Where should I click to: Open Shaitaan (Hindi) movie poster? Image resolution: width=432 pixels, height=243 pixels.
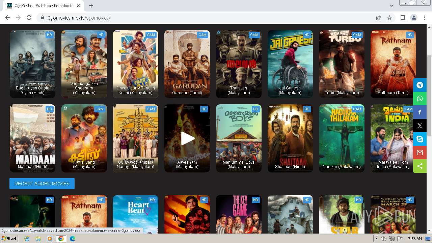click(x=290, y=138)
